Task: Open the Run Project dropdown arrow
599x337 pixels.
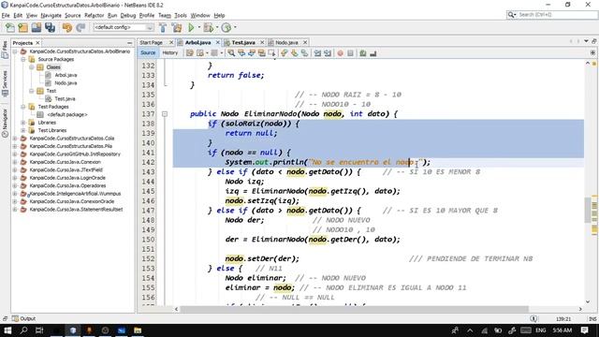Action: tap(198, 27)
